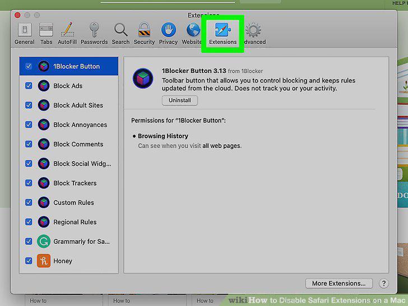Disable the Block Annoyances checkbox

29,124
